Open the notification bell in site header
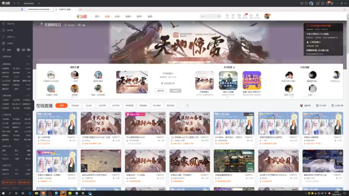Viewport: 349px width, 196px height. pos(251,16)
